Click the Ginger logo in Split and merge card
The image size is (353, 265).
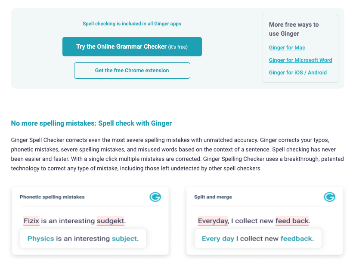pyautogui.click(x=330, y=197)
